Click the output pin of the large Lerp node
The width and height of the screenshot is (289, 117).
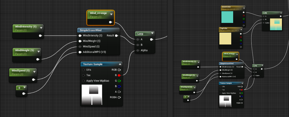click(x=152, y=39)
